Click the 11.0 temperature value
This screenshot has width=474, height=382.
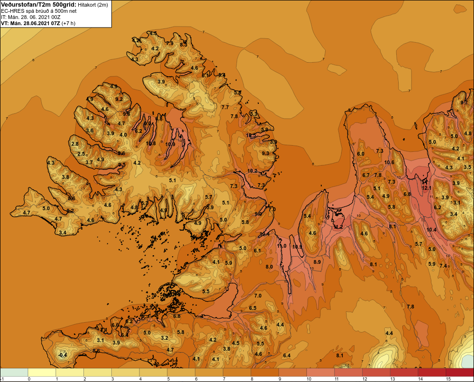click(282, 246)
